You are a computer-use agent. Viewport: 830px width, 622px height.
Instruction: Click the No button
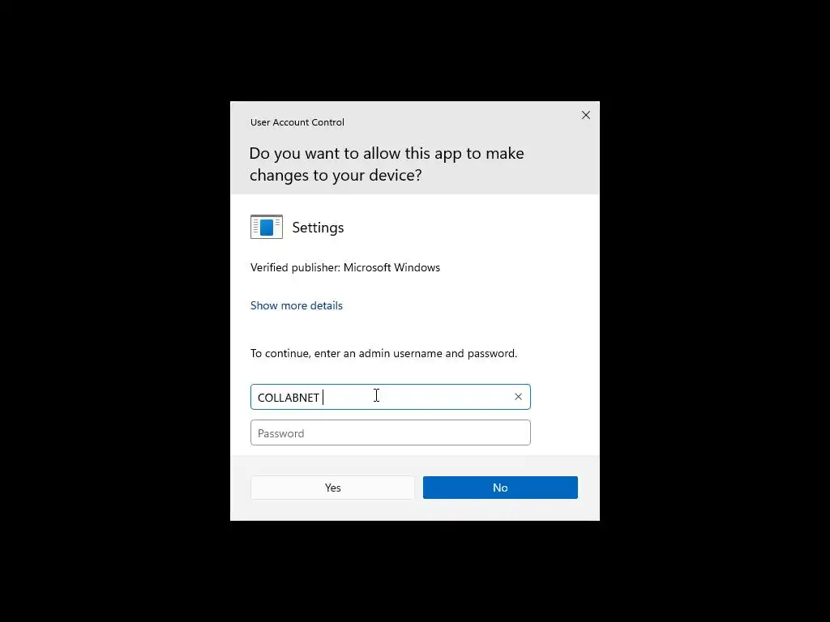pos(500,488)
